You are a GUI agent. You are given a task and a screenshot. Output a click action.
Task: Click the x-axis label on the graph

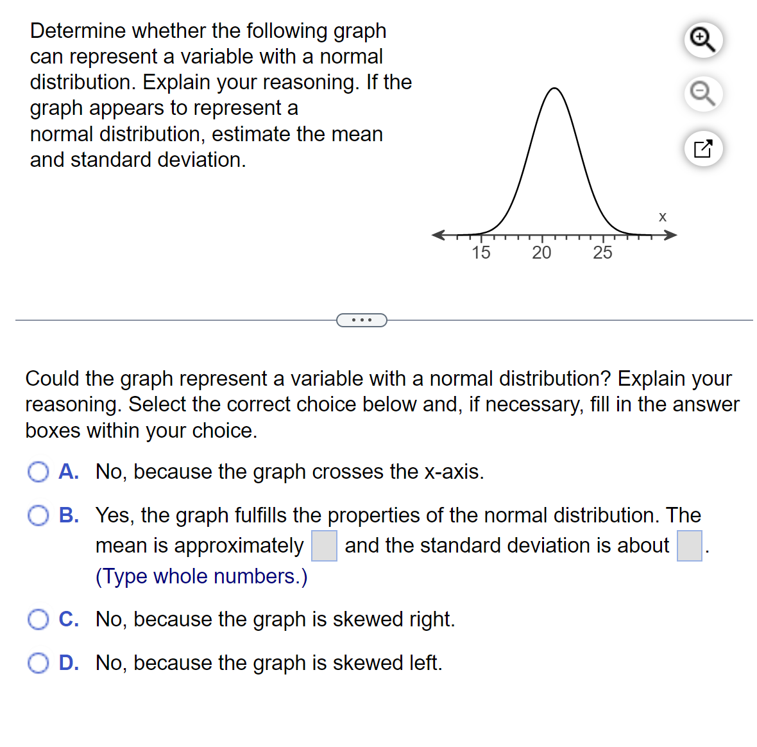point(662,217)
